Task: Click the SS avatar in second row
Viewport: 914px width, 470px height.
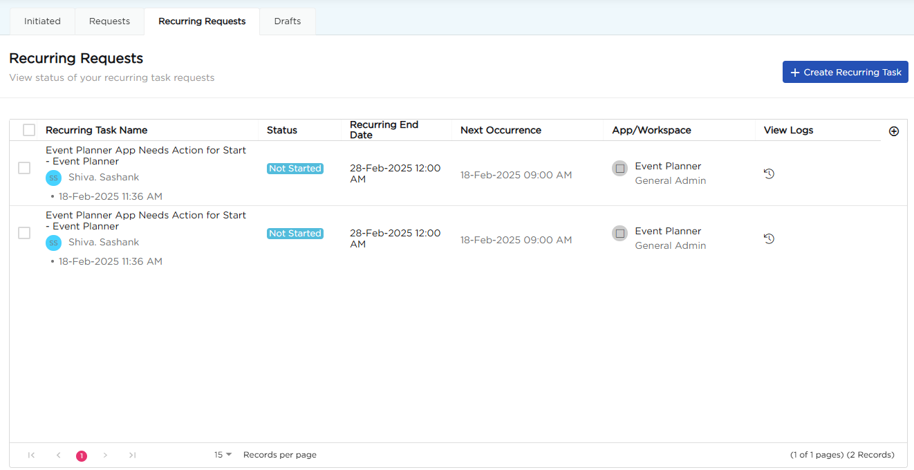Action: click(53, 243)
